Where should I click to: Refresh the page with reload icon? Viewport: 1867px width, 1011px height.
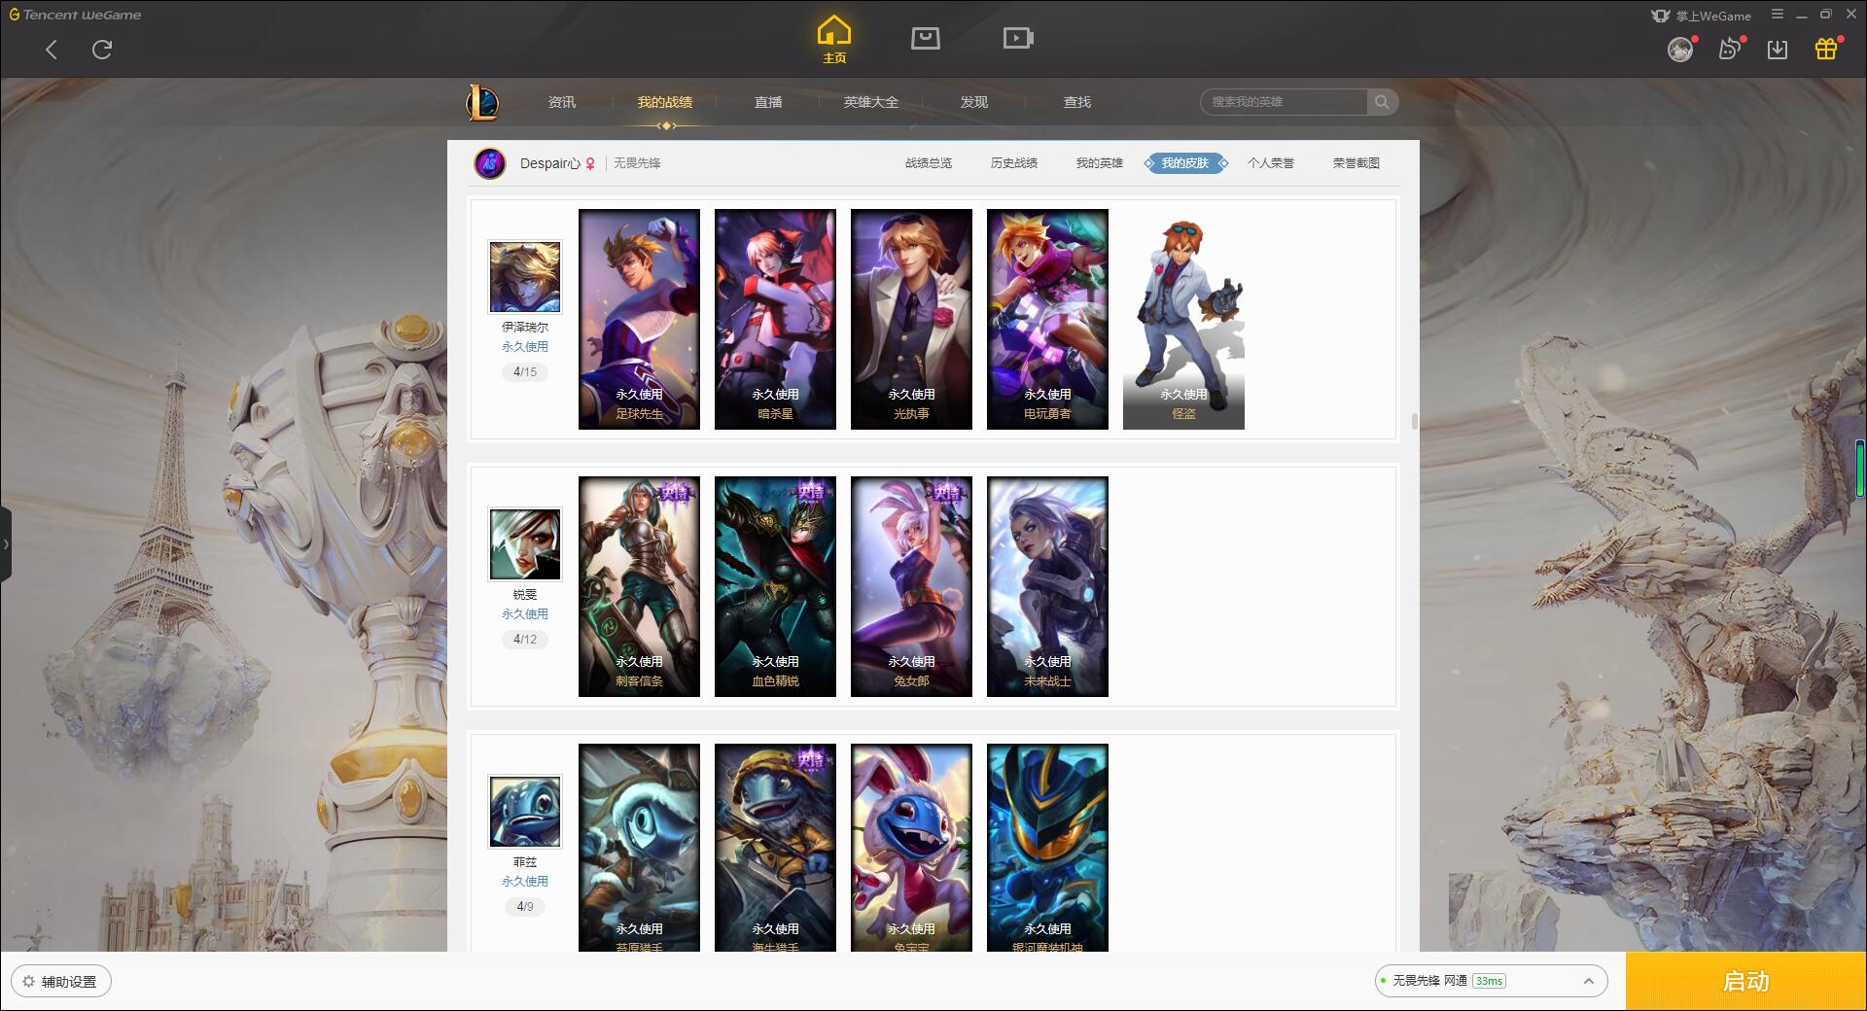[x=102, y=50]
